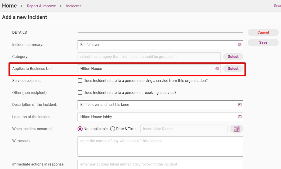Viewport: 281px width, 169px height.
Task: Click the first breadcrumb arrow after Home
Action: tap(22, 6)
